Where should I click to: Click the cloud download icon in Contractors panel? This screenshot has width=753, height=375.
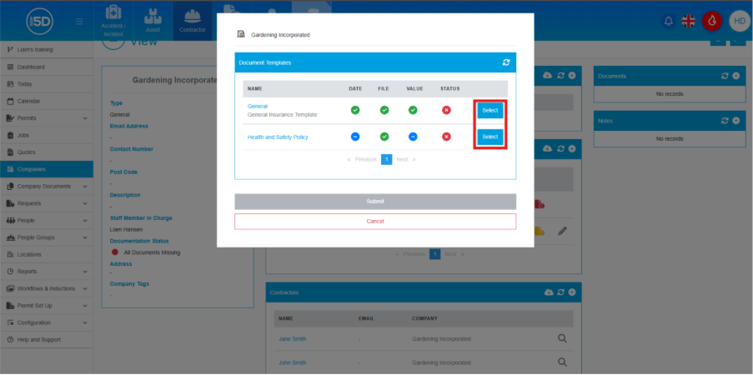click(548, 292)
